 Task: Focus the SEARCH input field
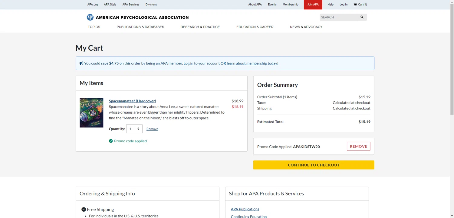click(x=339, y=17)
